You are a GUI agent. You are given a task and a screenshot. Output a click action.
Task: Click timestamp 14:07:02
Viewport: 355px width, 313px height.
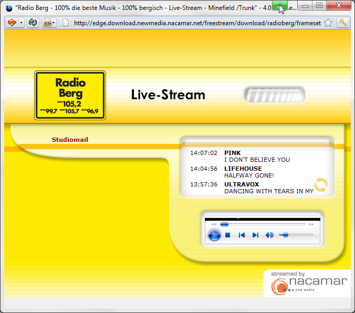204,153
